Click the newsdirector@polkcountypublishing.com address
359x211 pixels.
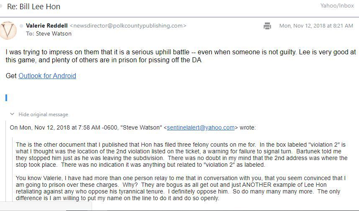[x=128, y=25]
